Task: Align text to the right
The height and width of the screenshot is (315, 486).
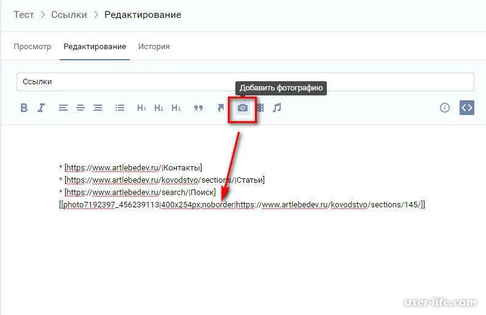Action: tap(98, 108)
